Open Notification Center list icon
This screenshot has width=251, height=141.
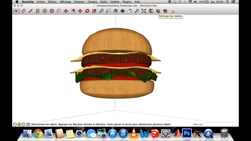(233, 2)
